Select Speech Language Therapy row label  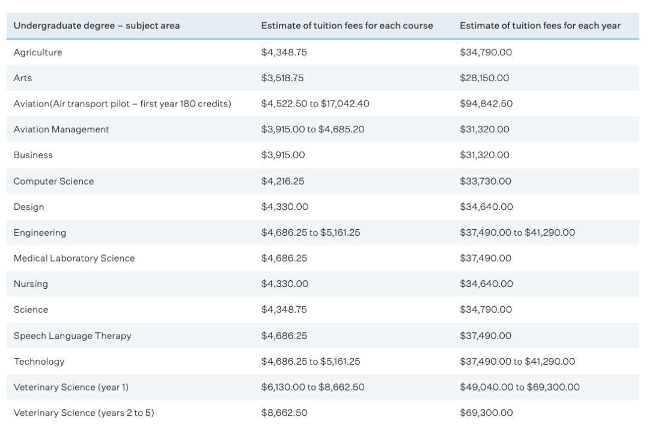[x=72, y=336]
